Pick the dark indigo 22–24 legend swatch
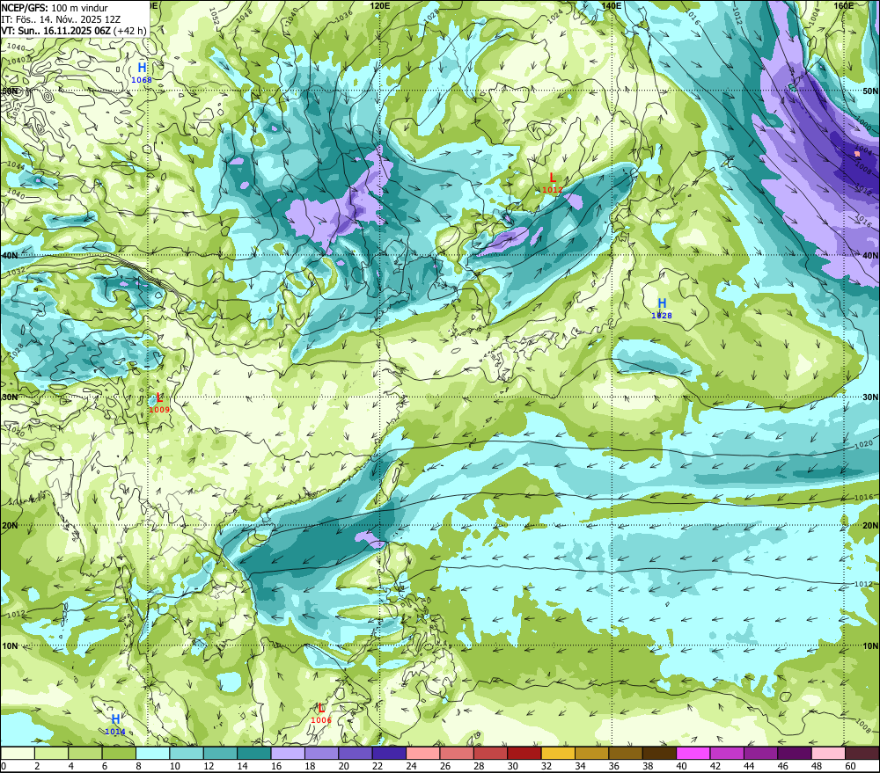Image resolution: width=880 pixels, height=773 pixels. point(389,753)
